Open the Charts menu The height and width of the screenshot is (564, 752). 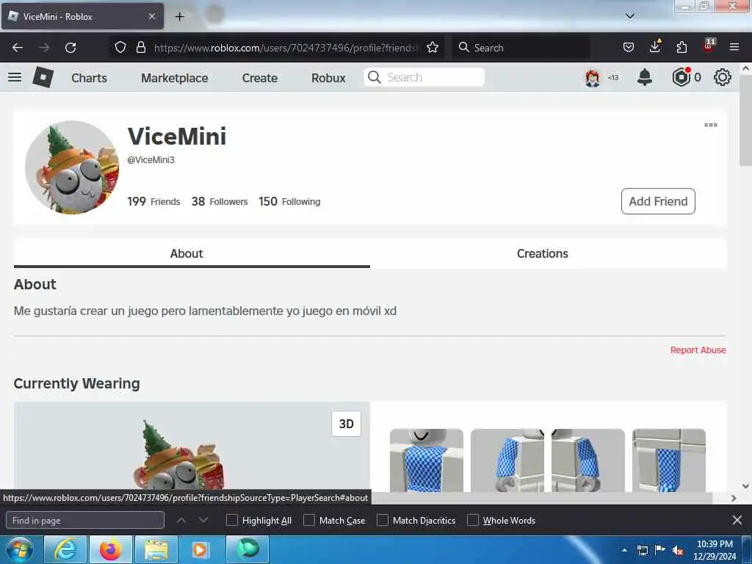[x=89, y=78]
